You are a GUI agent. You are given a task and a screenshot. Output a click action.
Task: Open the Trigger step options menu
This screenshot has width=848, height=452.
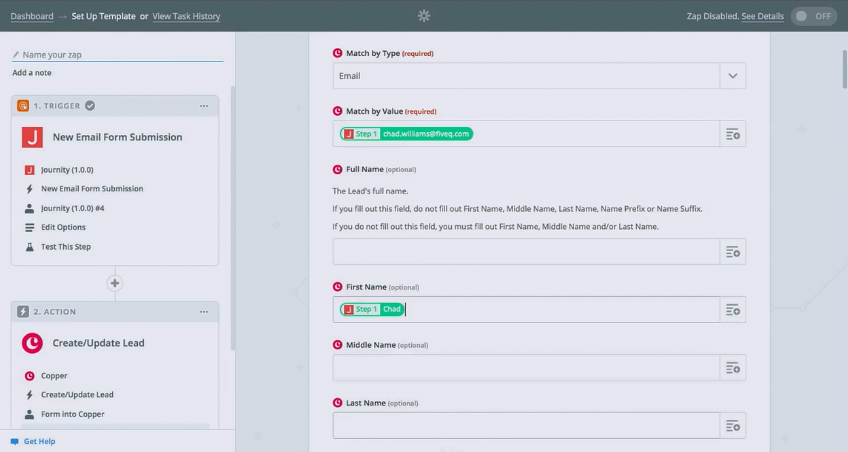[x=204, y=106]
